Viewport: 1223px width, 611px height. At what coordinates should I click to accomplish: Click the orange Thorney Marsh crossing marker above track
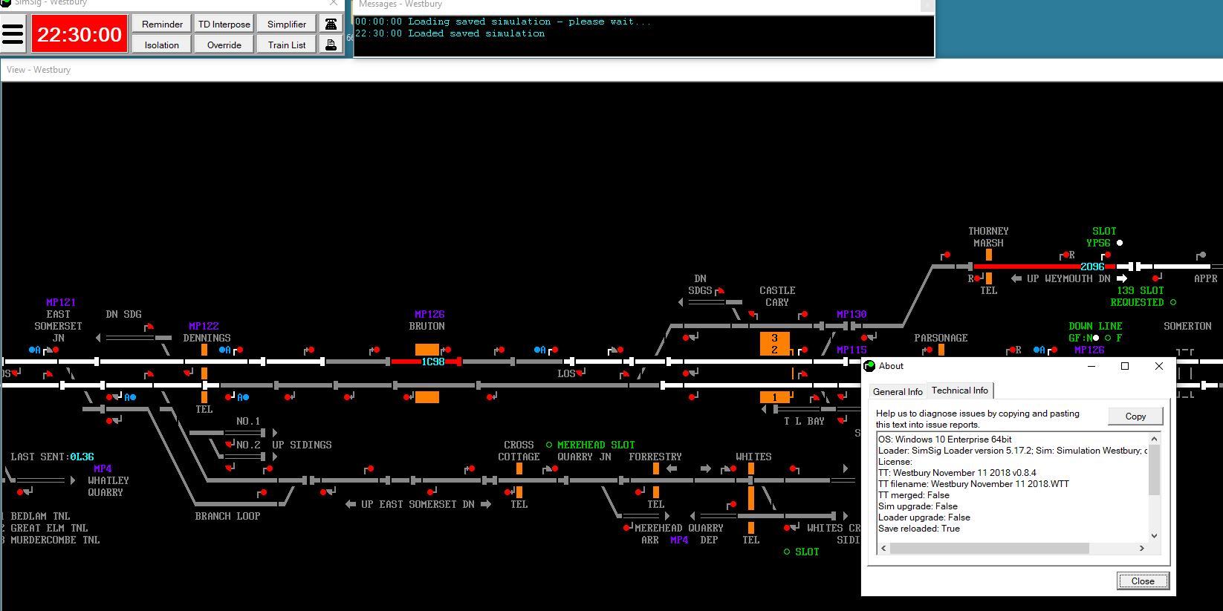(x=989, y=255)
